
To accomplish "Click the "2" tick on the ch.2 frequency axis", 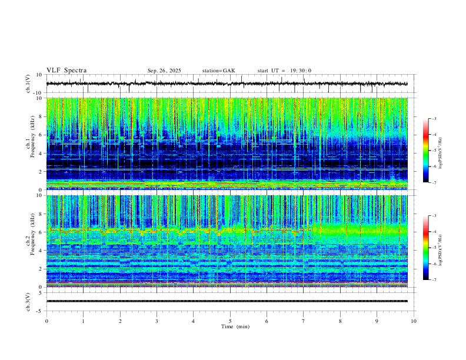I will tap(41, 269).
